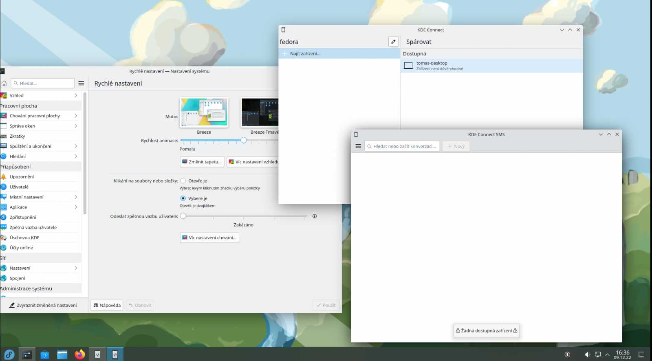652x361 pixels.
Task: Open the Zkratky settings item
Action: tap(40, 136)
